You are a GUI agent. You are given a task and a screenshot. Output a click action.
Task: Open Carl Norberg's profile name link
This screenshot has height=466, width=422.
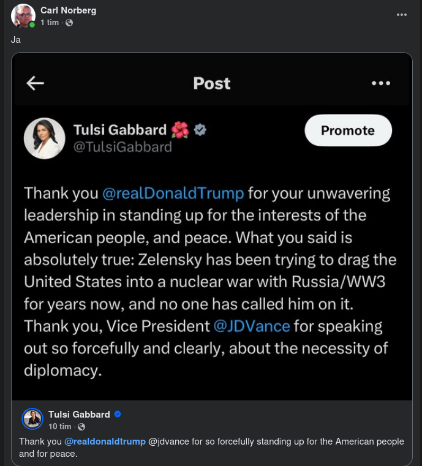(68, 10)
